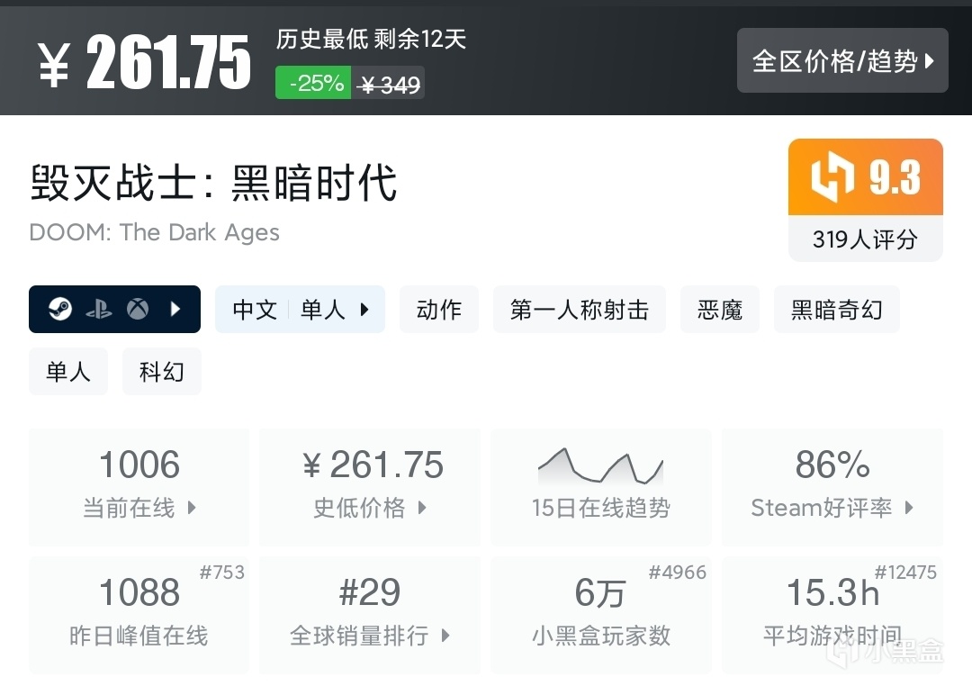972x686 pixels.
Task: Click the Xbox platform icon
Action: pos(137,310)
